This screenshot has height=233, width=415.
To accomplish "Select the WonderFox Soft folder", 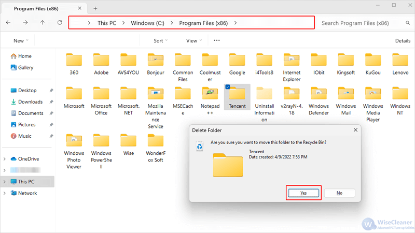I will point(156,148).
